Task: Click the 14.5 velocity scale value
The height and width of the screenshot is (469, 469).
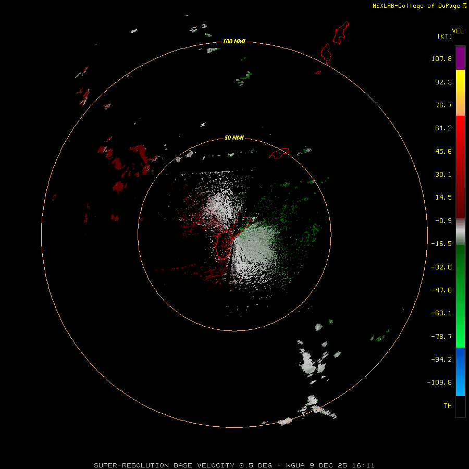Action: click(x=443, y=198)
